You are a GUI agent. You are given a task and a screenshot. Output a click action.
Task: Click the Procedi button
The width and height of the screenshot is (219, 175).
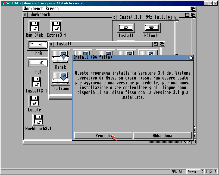pos(103,136)
